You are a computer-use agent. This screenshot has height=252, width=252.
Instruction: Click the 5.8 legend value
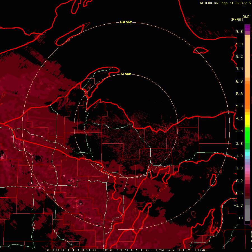point(239,94)
